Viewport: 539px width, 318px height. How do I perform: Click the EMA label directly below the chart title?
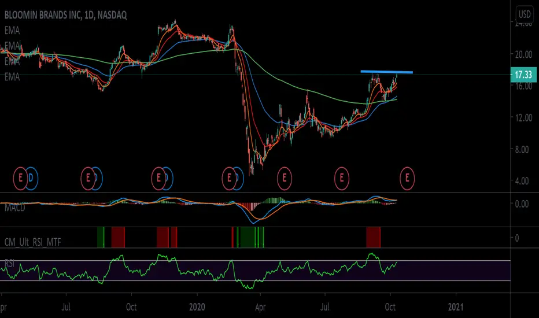click(x=12, y=31)
